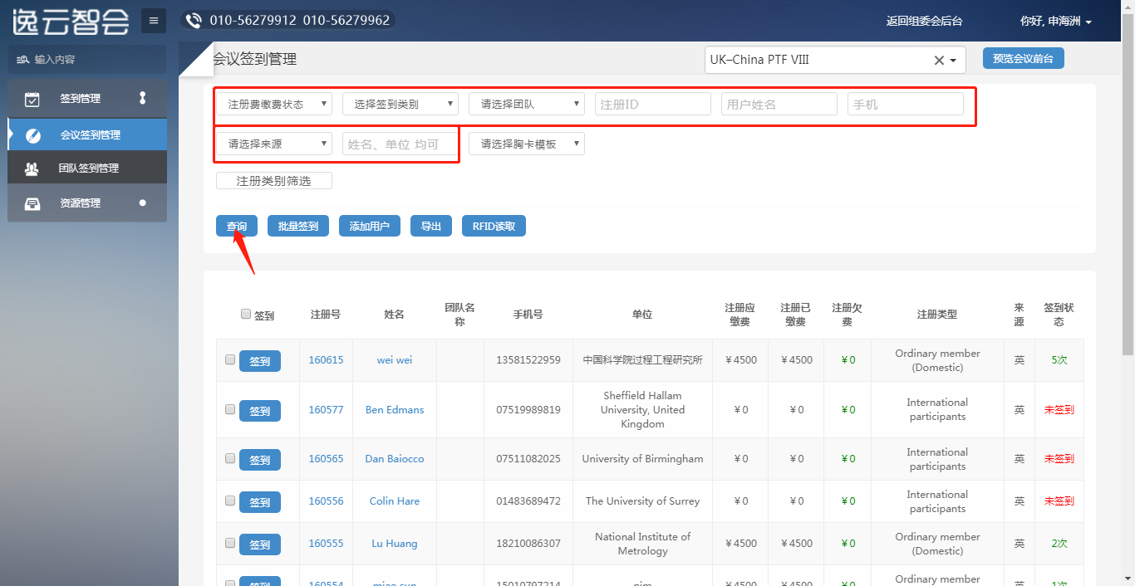Open the 选择签到类别 dropdown
The height and width of the screenshot is (586, 1135).
(x=400, y=104)
